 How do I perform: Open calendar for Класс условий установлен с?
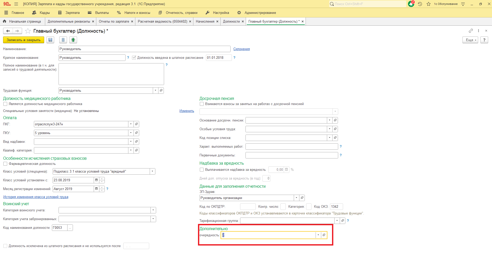tap(97, 180)
